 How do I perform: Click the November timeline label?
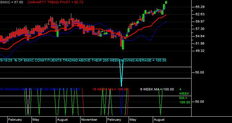pyautogui.click(x=89, y=120)
